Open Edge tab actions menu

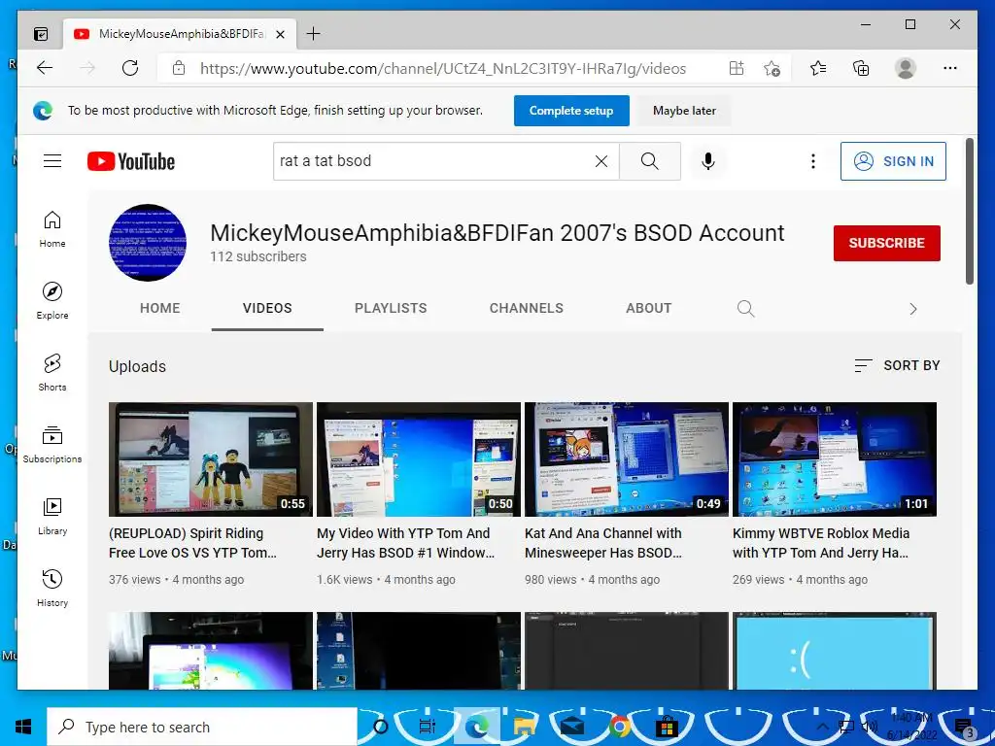[41, 34]
